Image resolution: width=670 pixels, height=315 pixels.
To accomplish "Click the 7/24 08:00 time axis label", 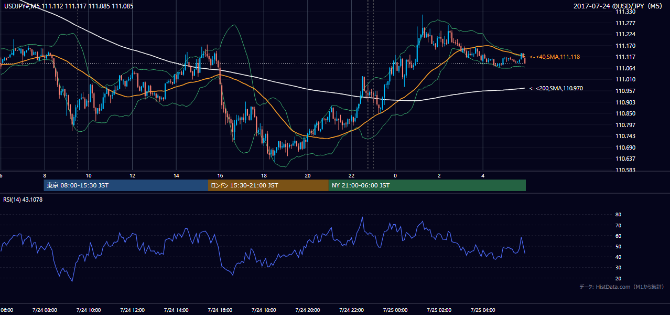I will click(x=45, y=310).
